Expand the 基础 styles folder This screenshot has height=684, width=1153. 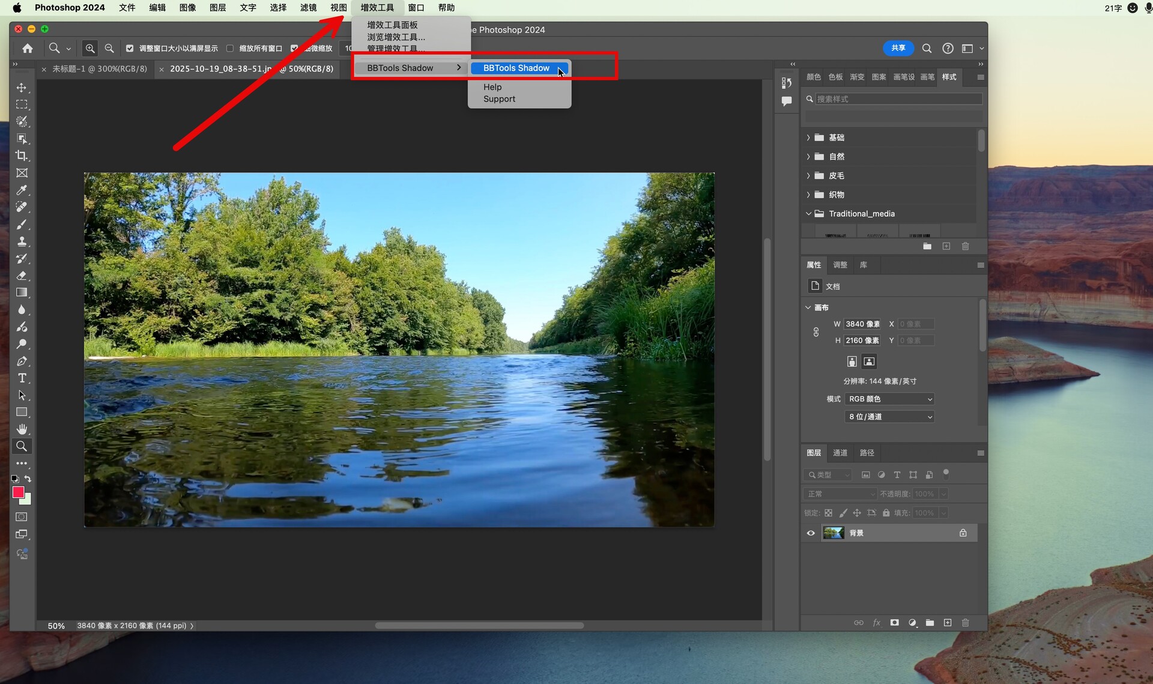pyautogui.click(x=808, y=138)
